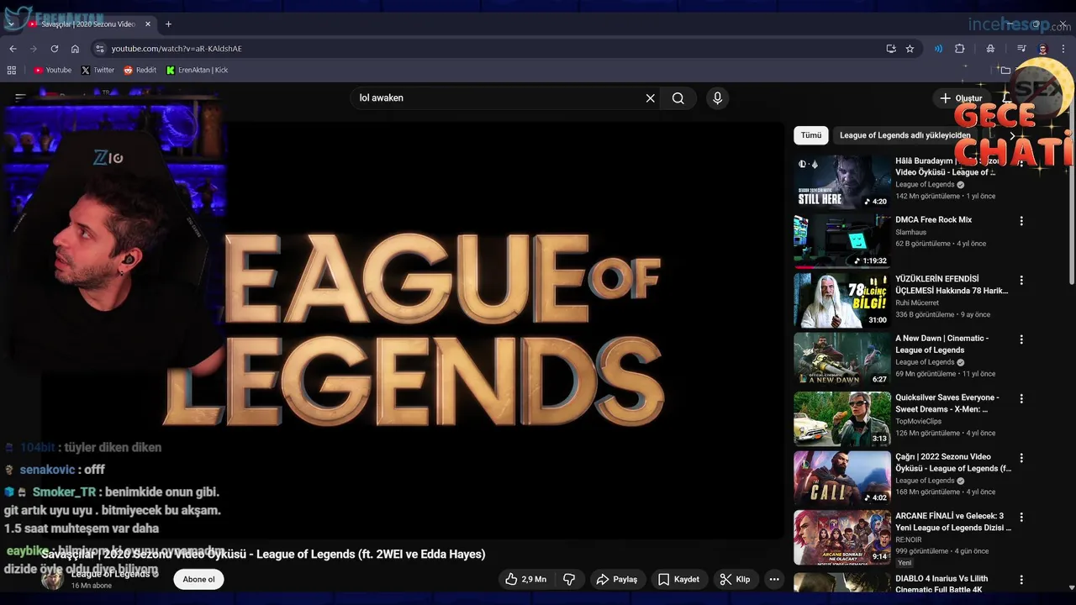Open the Youtube bookmark

pyautogui.click(x=52, y=70)
